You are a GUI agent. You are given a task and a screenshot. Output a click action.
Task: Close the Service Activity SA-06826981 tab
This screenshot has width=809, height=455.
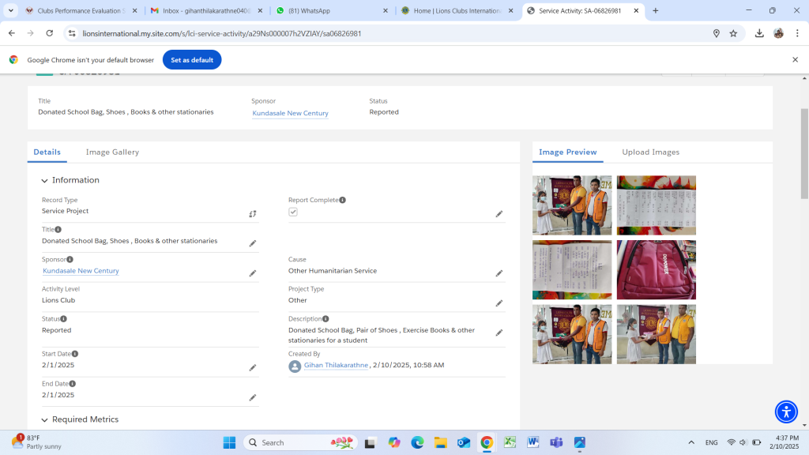pos(636,10)
